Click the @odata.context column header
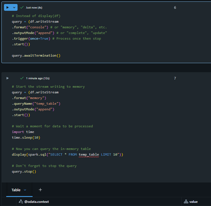 click(36, 202)
